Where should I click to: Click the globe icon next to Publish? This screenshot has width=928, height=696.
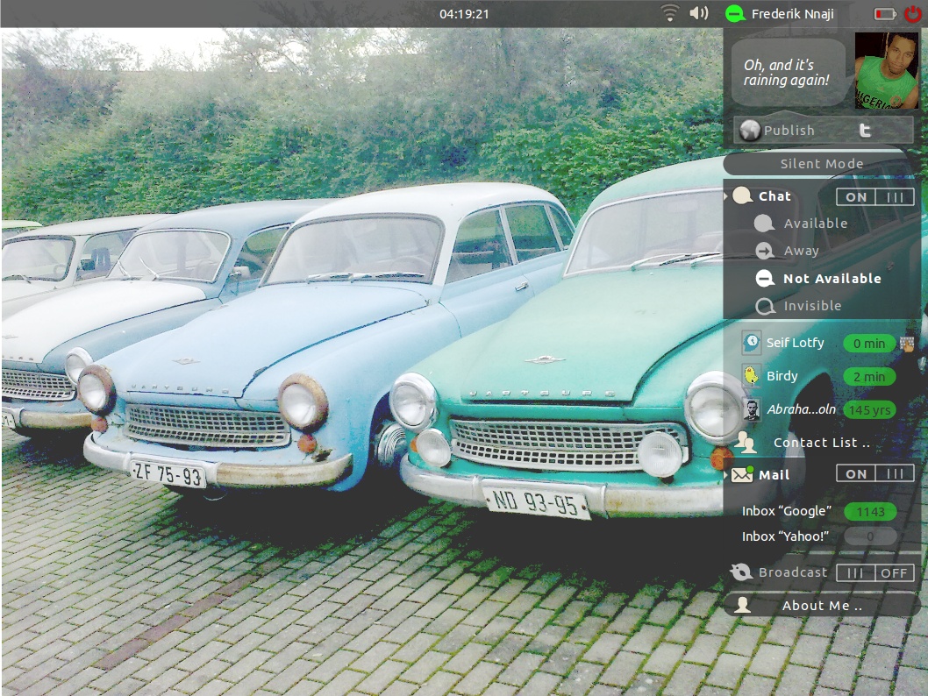[750, 131]
